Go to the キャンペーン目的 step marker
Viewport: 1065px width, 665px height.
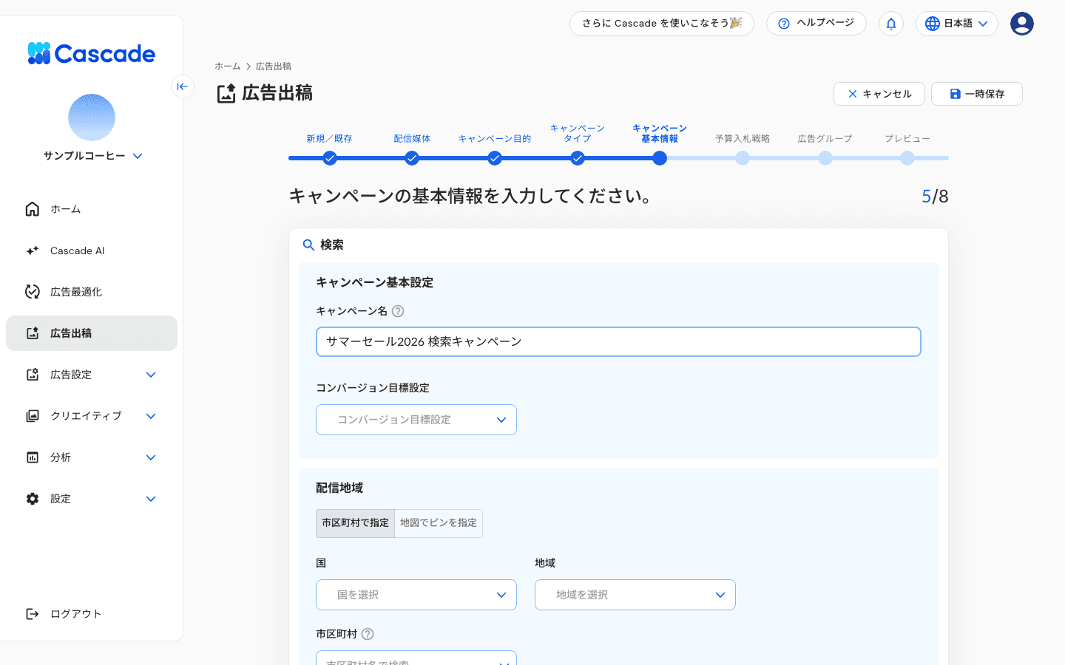[495, 158]
